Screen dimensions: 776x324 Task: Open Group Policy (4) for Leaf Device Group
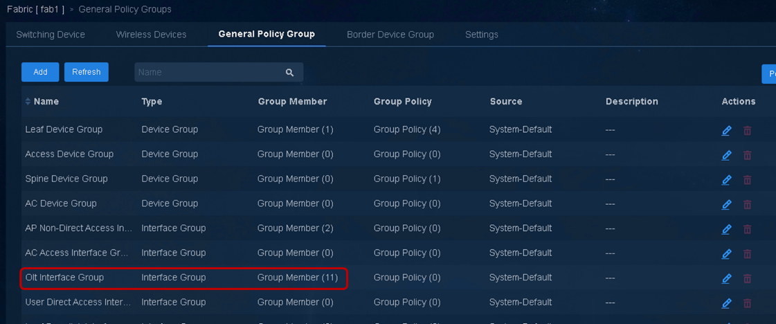tap(407, 129)
